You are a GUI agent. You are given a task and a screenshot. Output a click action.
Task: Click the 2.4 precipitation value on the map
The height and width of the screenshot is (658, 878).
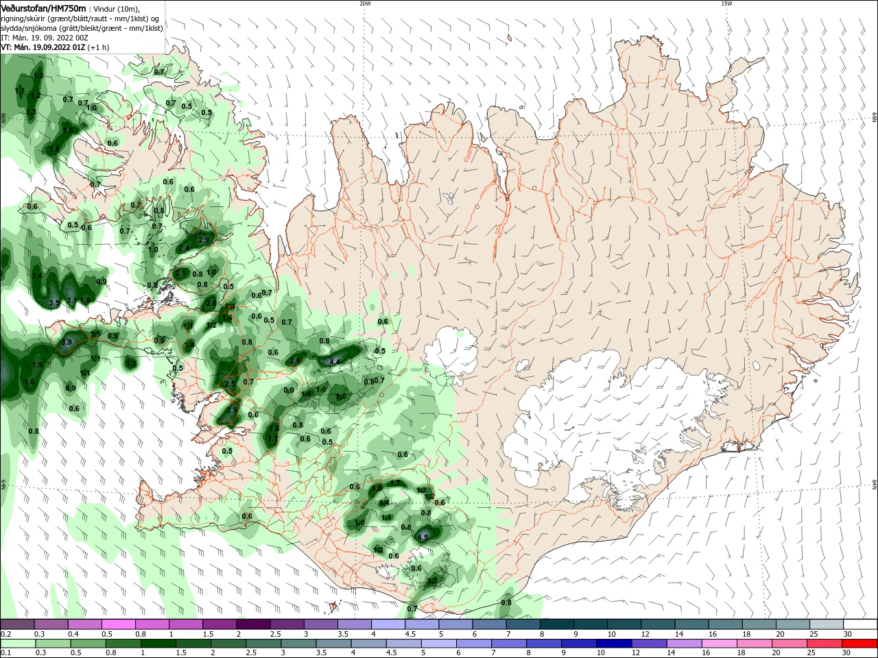click(x=184, y=248)
